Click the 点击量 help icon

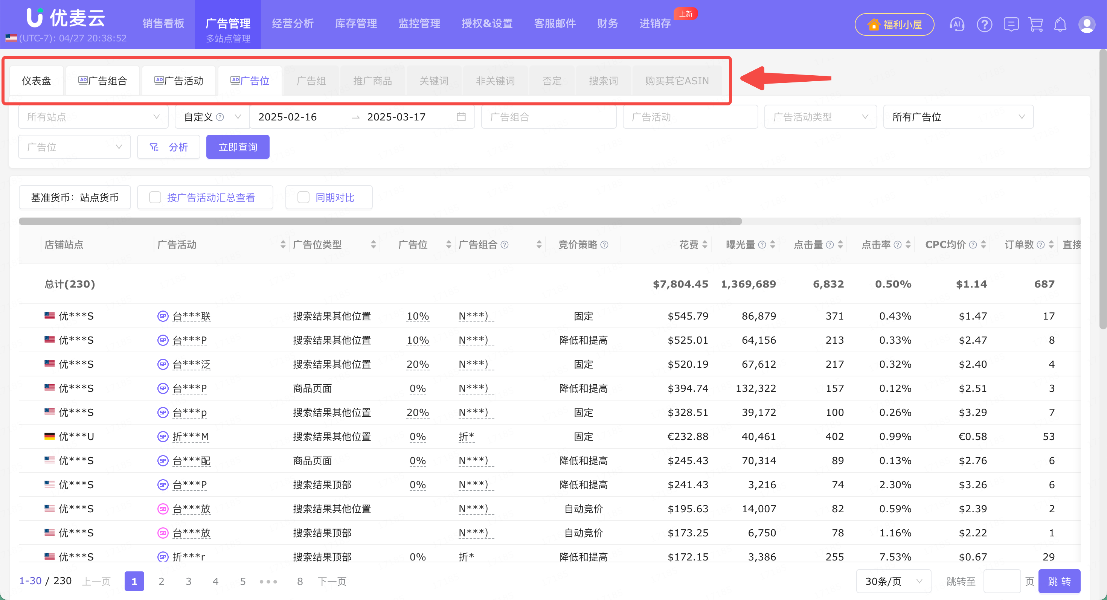830,244
